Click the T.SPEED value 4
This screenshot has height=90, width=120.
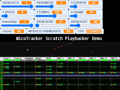pos(22,12)
